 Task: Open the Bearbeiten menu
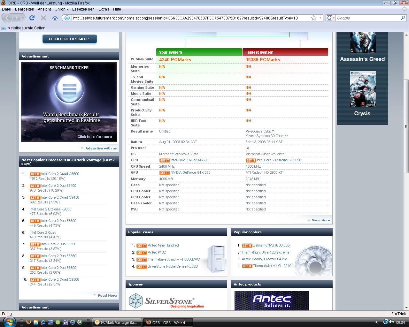pos(24,9)
